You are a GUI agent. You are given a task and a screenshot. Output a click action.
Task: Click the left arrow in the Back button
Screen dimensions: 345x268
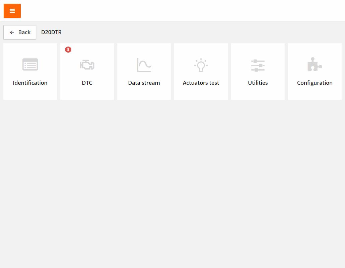(12, 32)
